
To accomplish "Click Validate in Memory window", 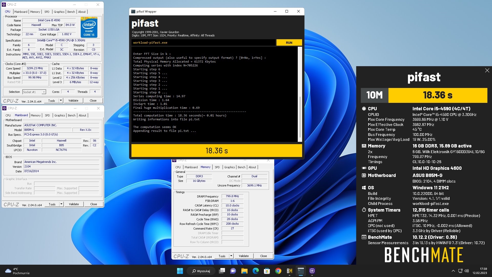I will [244, 256].
